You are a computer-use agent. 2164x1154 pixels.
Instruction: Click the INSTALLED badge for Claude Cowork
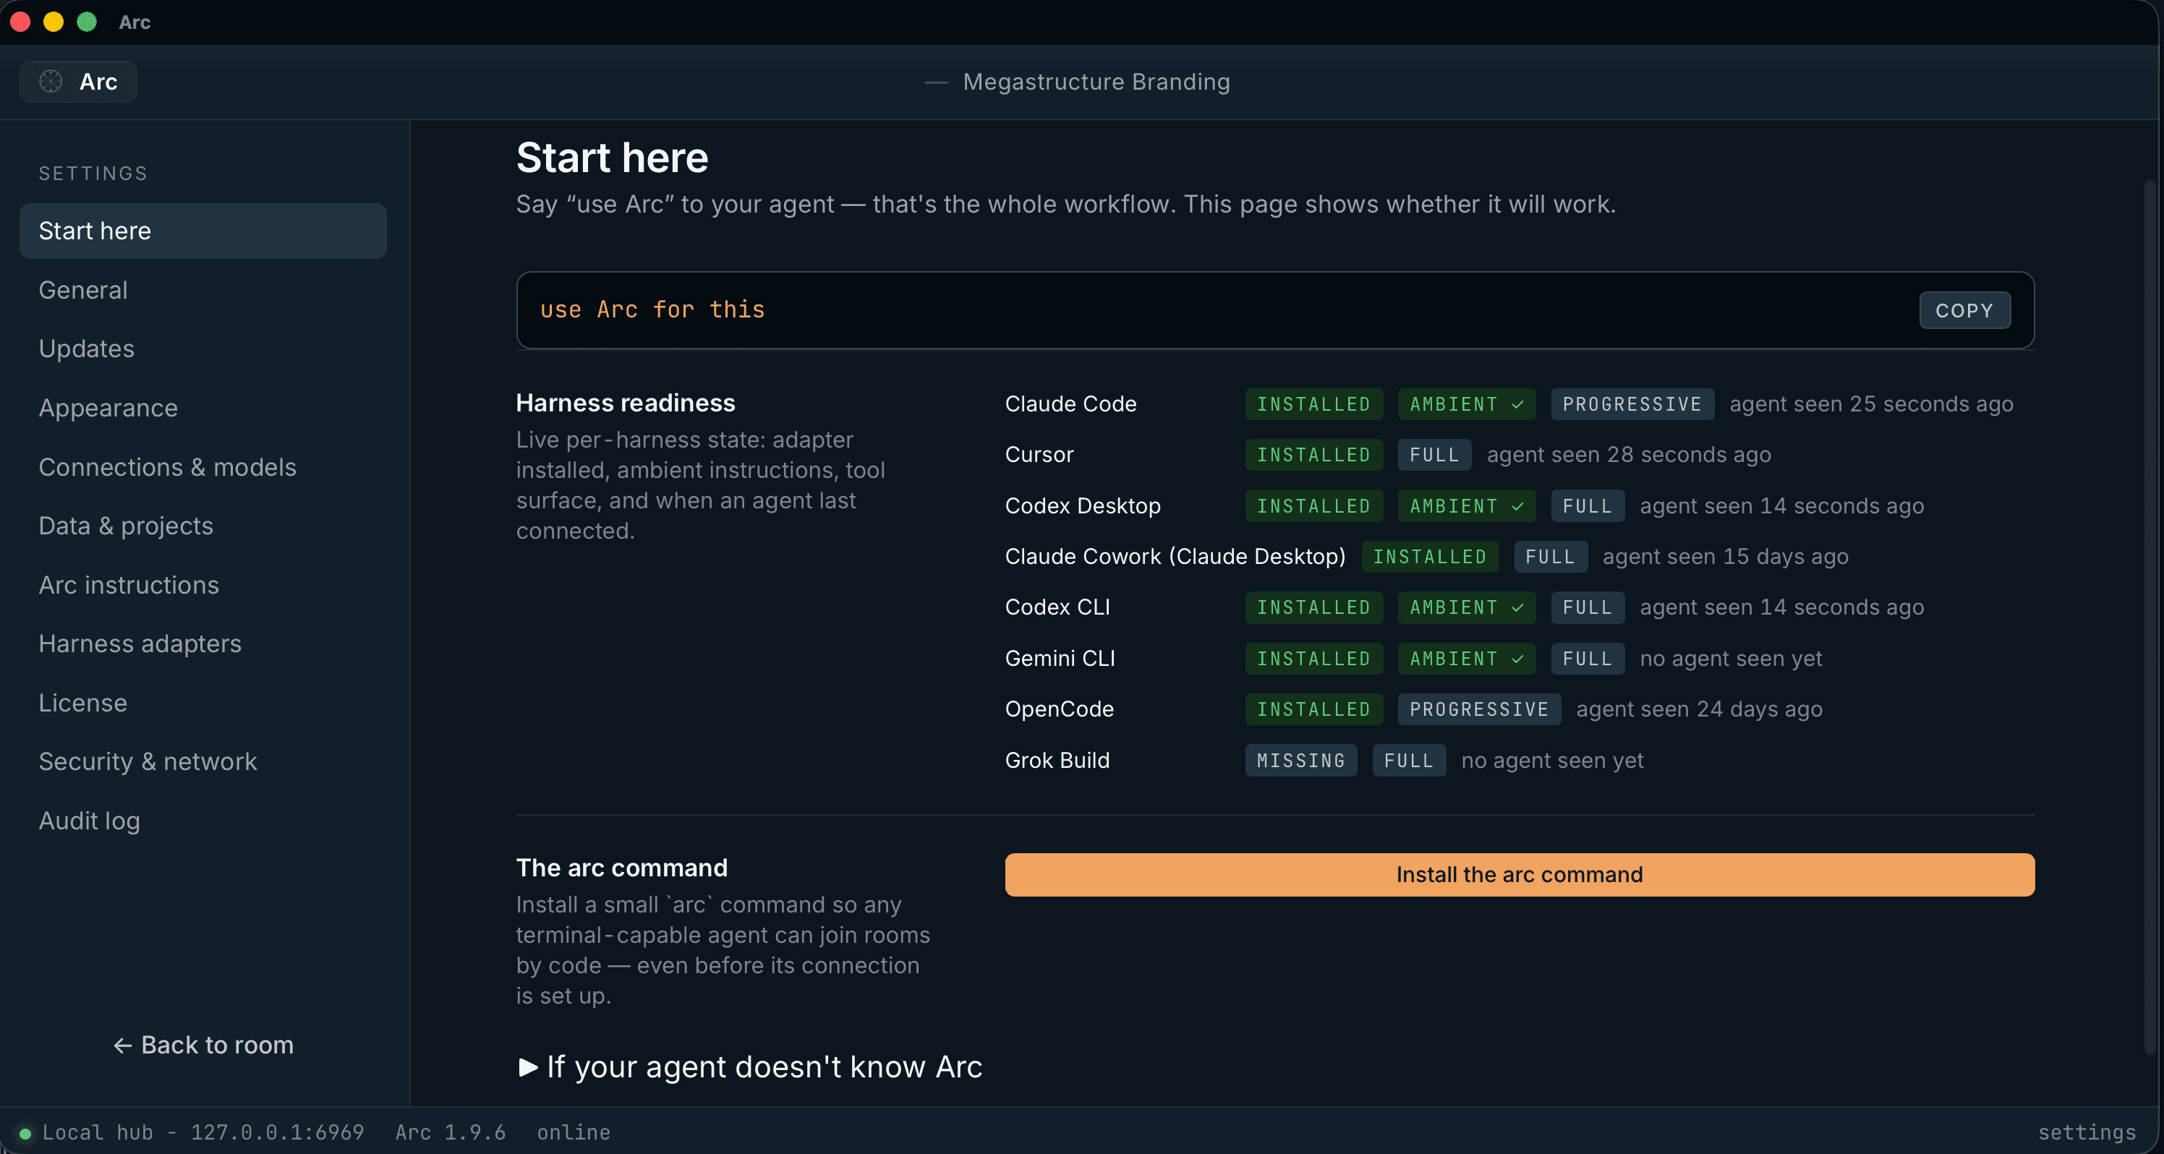pos(1430,557)
